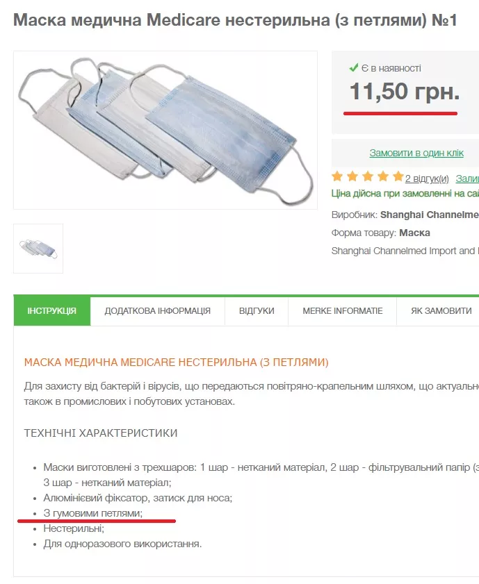Screen dimensions: 479x584
Task: Click the small mask thumbnail image
Action: point(38,249)
